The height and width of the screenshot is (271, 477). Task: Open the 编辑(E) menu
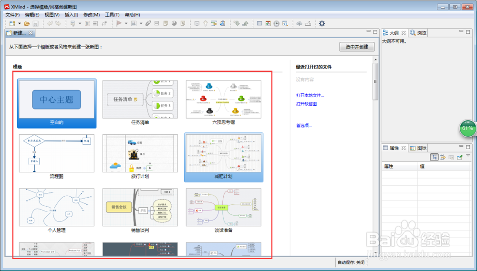[32, 15]
